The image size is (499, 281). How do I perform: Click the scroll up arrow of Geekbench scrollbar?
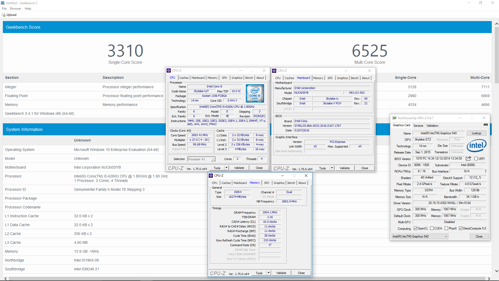pyautogui.click(x=496, y=24)
